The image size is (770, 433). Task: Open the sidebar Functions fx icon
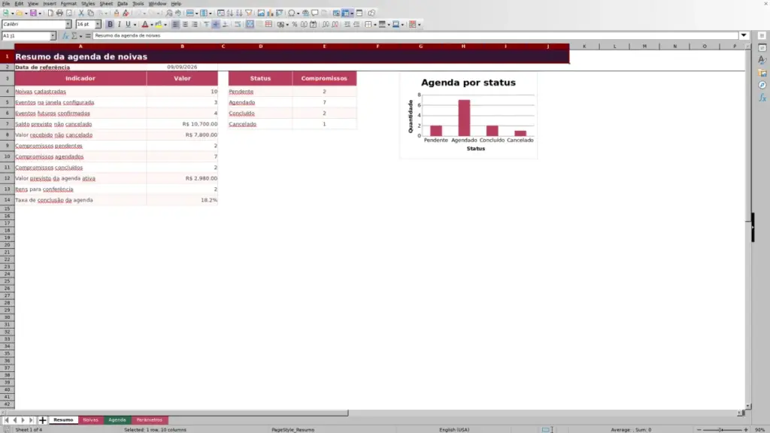point(762,98)
